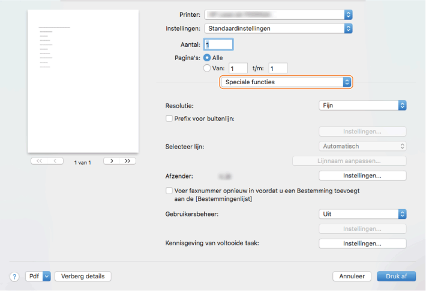The image size is (426, 291).
Task: Go to previous page in preview
Action: 55,161
